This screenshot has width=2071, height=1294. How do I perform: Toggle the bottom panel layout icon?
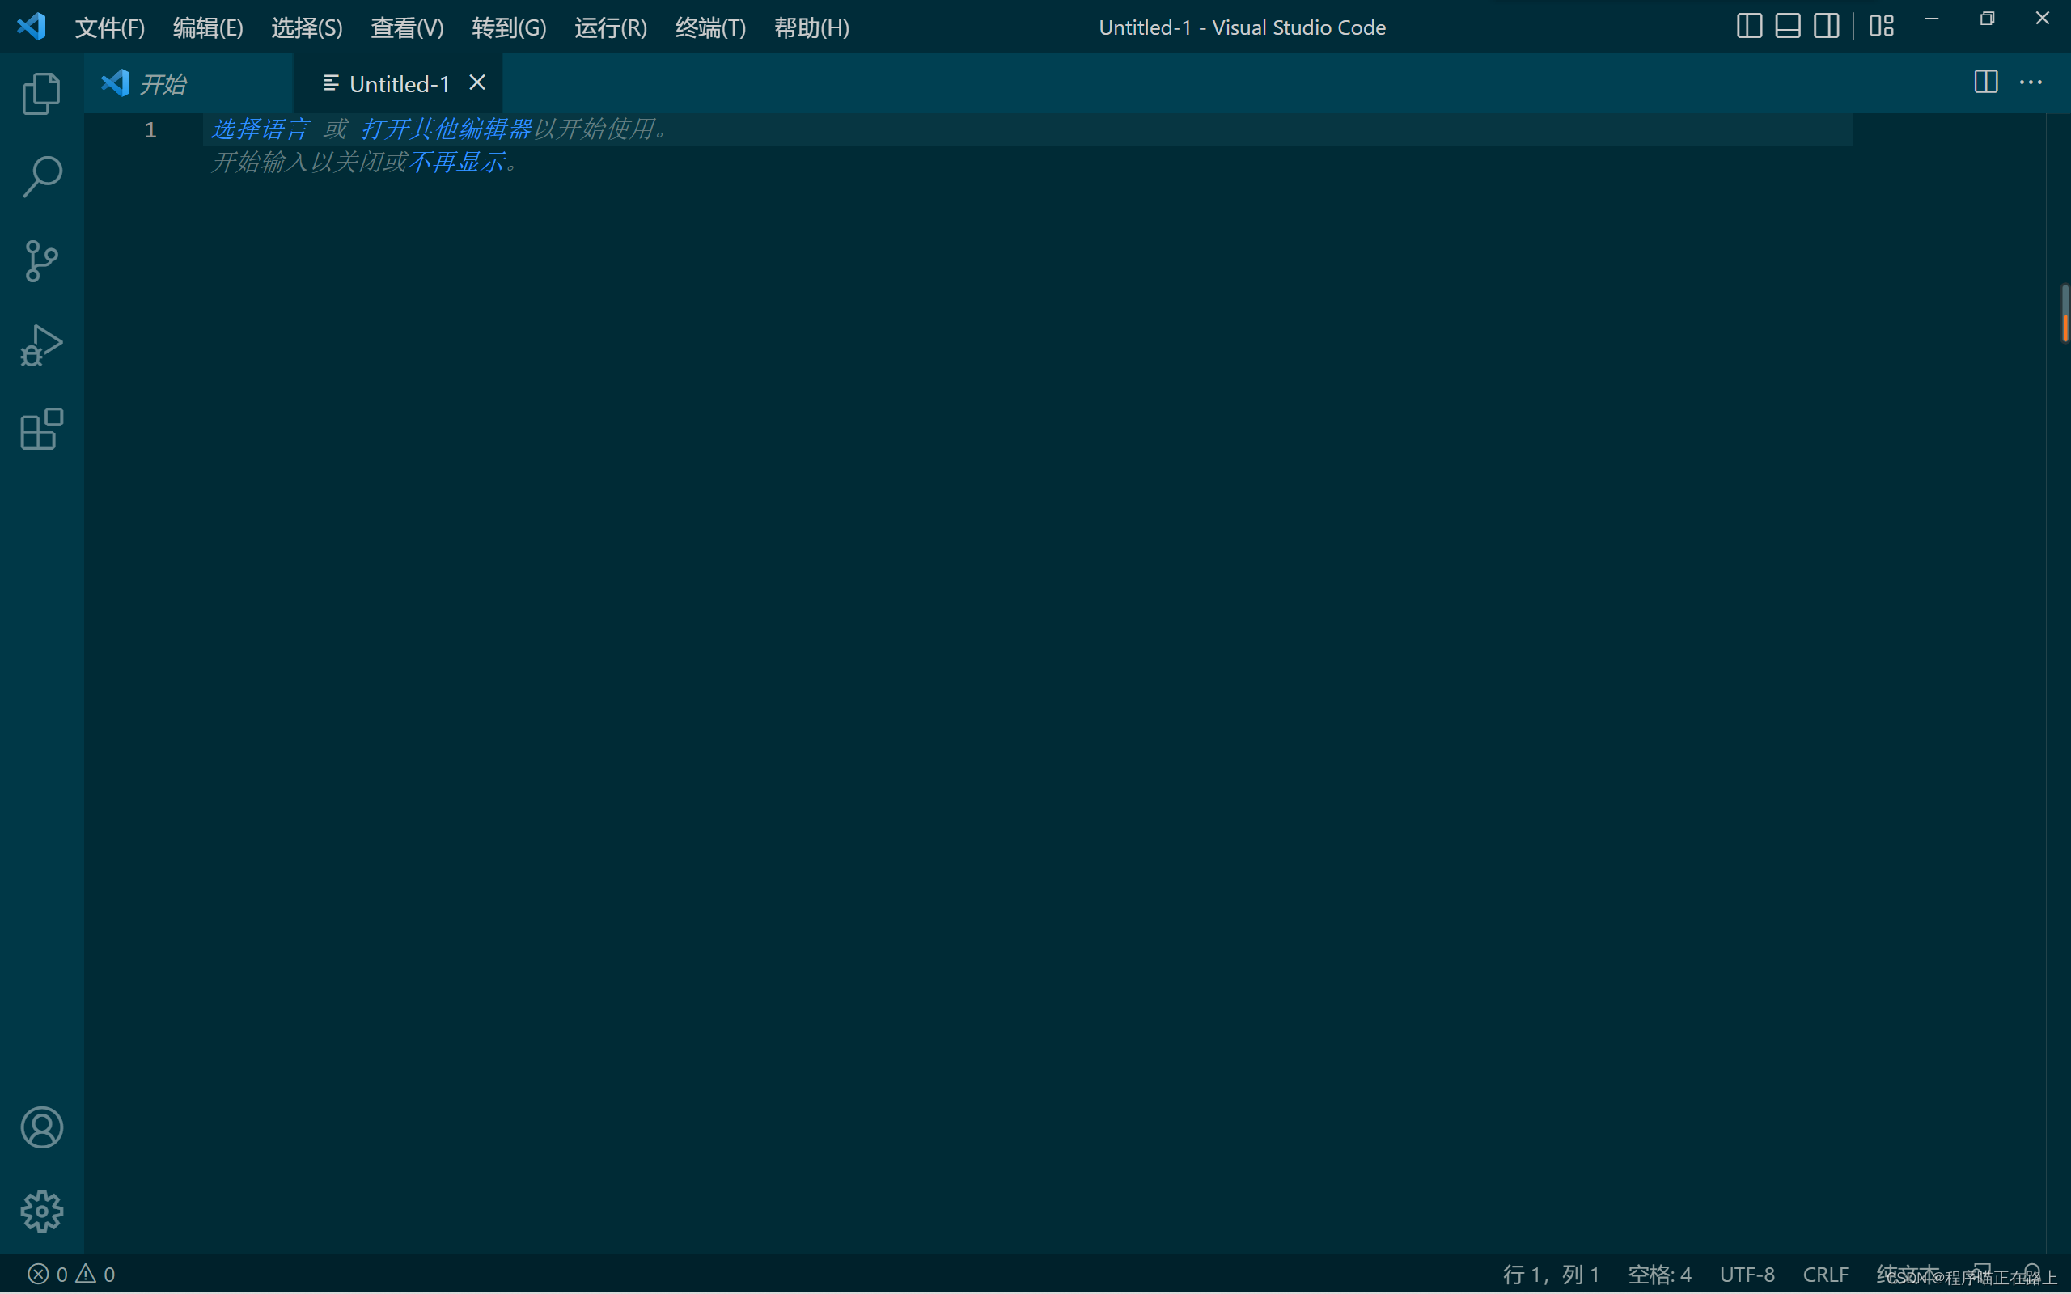pyautogui.click(x=1788, y=26)
